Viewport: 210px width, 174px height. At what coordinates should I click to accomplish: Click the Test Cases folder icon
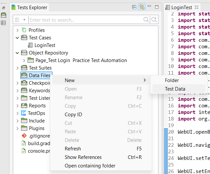point(24,37)
